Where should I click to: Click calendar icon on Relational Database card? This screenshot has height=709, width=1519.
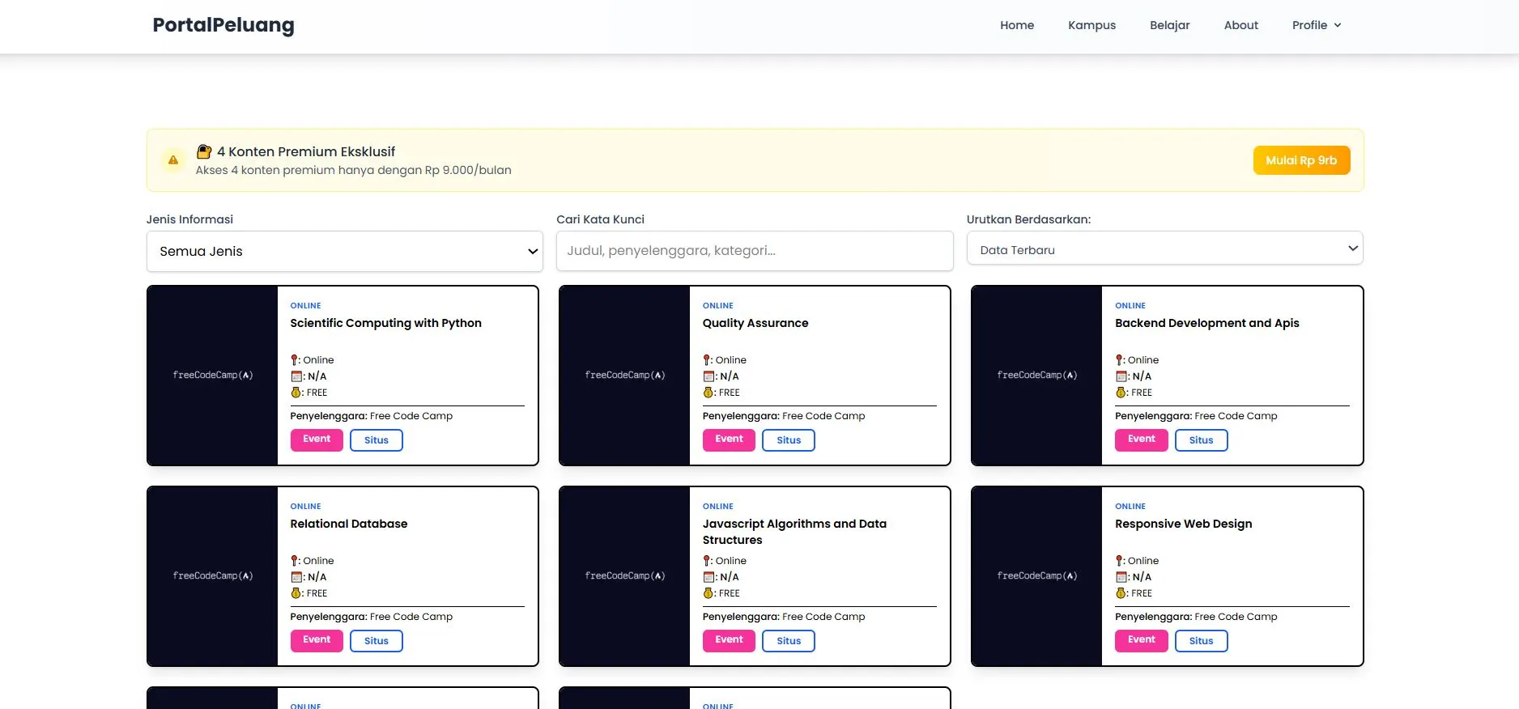(296, 577)
